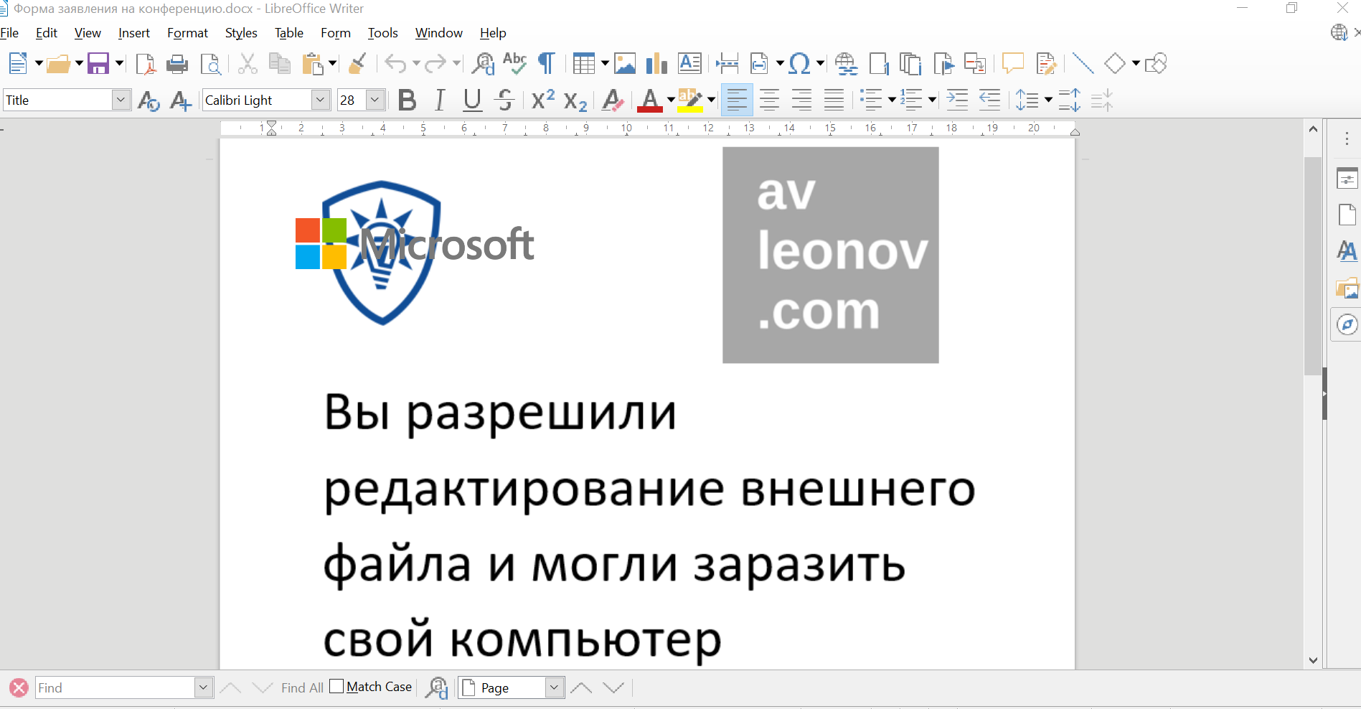Image resolution: width=1361 pixels, height=709 pixels.
Task: Insert a table with grid icon
Action: (x=584, y=64)
